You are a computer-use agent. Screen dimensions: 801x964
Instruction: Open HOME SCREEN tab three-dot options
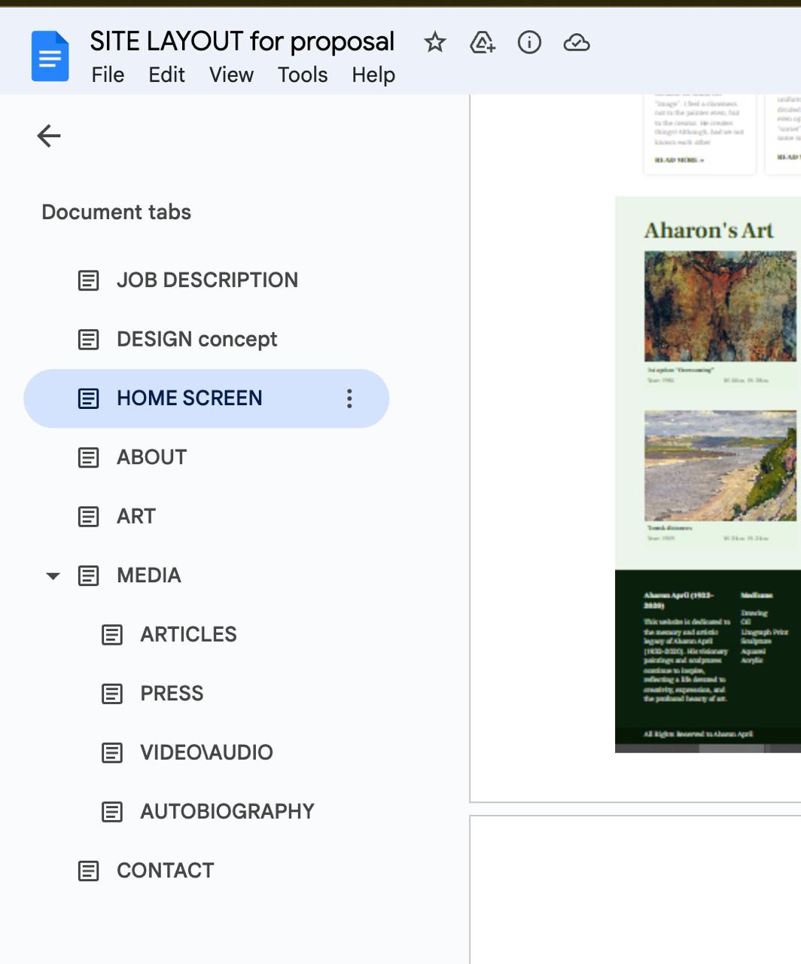[349, 398]
